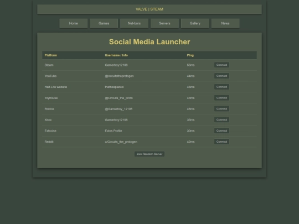299x224 pixels.
Task: Select the YouTube platform cell
Action: pos(50,76)
